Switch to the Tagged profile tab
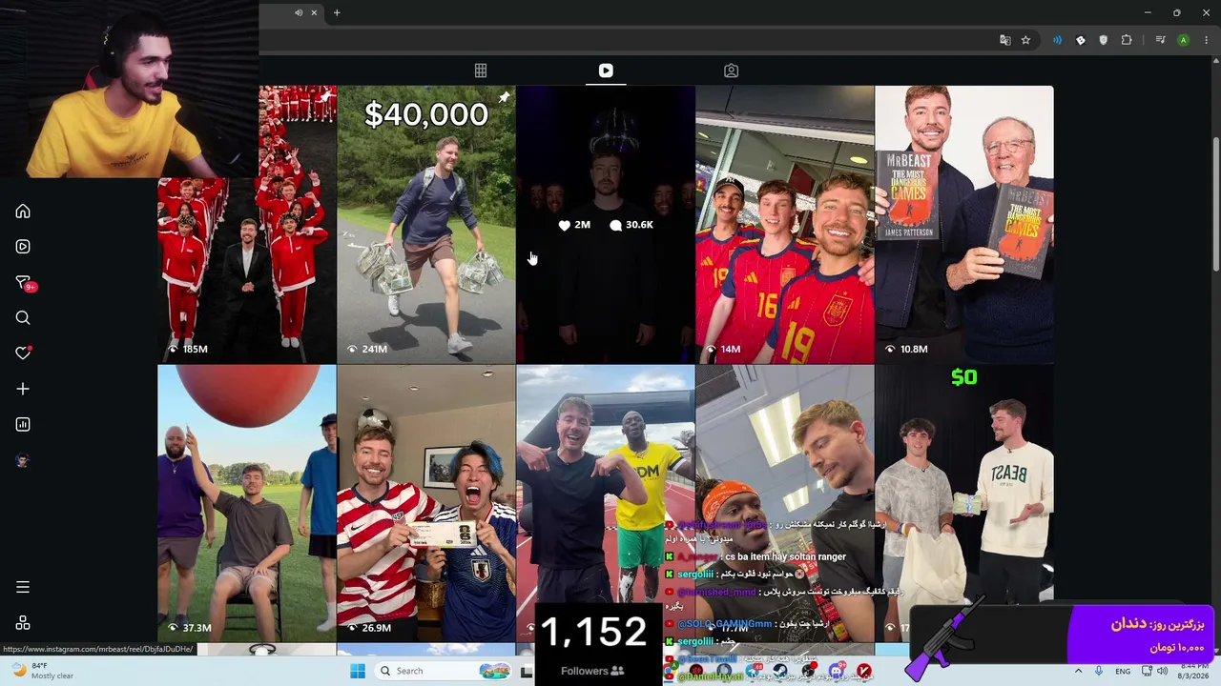The width and height of the screenshot is (1221, 686). click(731, 71)
